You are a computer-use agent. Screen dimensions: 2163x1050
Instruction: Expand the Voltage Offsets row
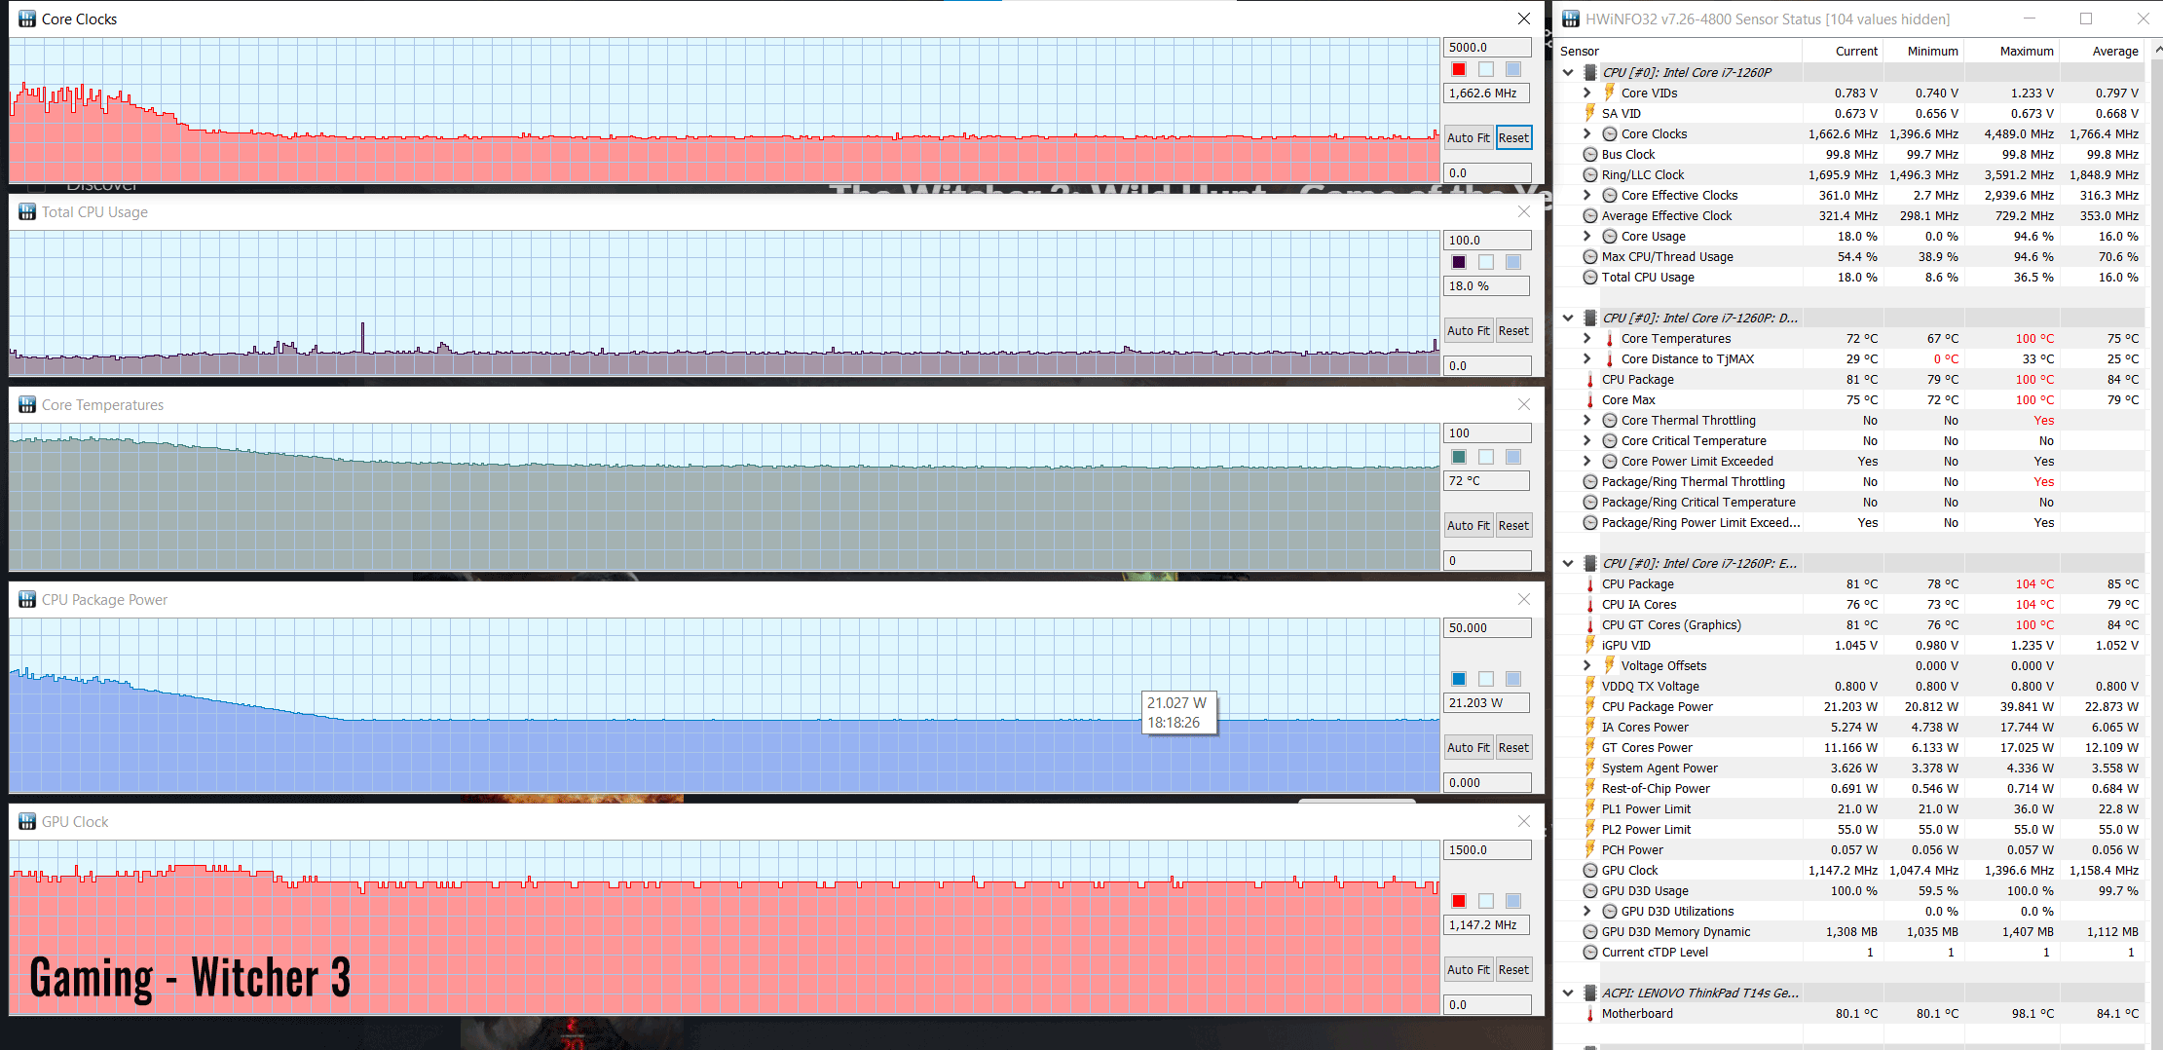tap(1587, 665)
